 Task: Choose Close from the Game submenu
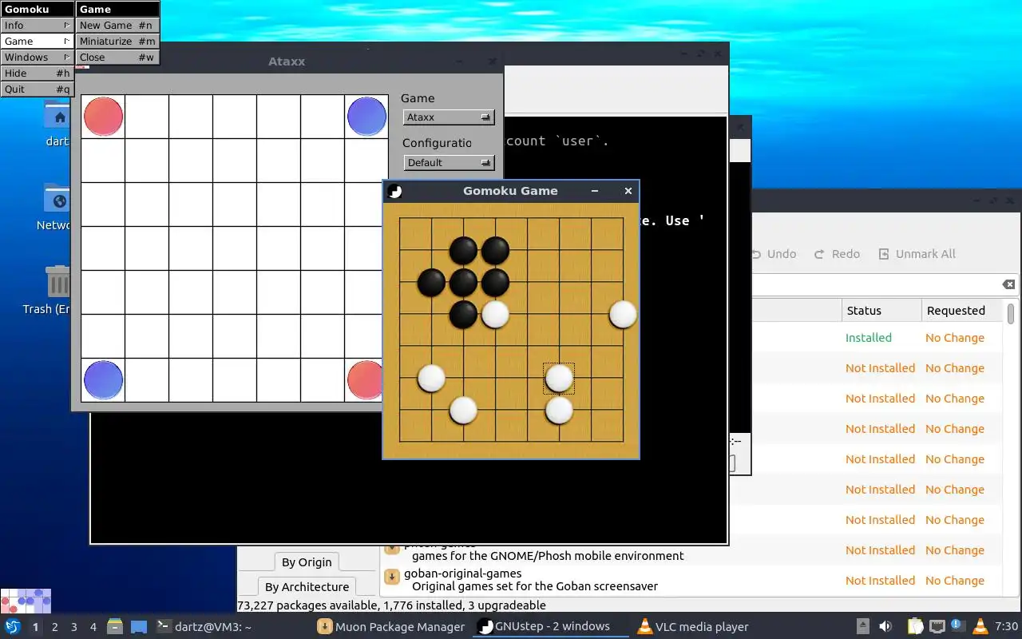(x=117, y=57)
